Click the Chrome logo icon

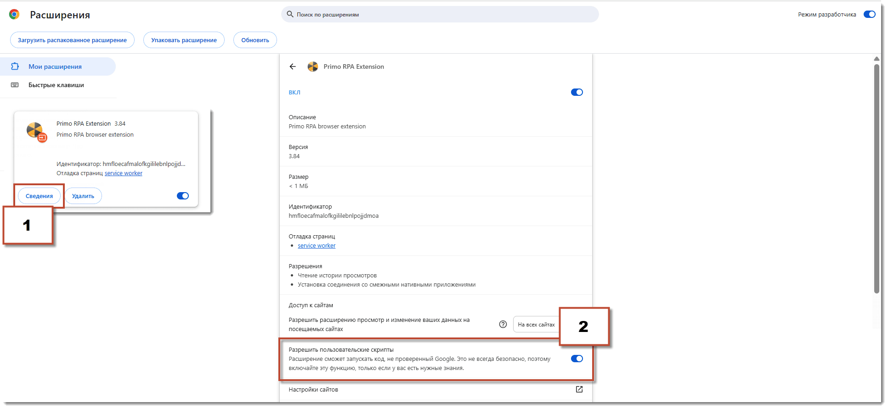(14, 14)
